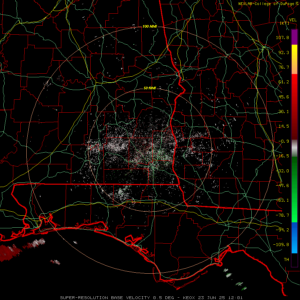
Task: Click the -109.8 scale value
Action: point(281,245)
